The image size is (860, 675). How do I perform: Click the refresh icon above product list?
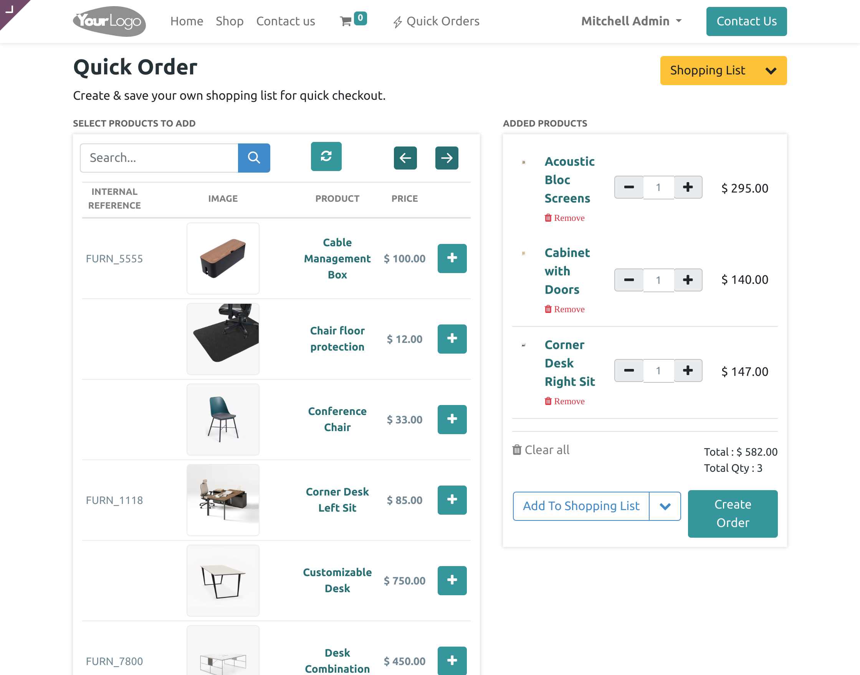click(x=326, y=157)
